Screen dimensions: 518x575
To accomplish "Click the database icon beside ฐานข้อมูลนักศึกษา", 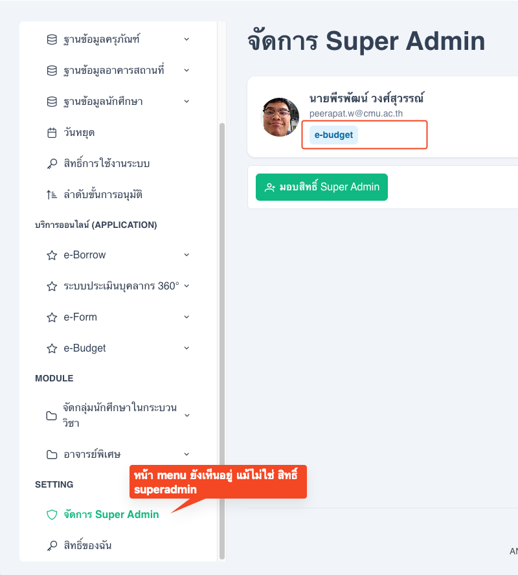I will click(52, 102).
